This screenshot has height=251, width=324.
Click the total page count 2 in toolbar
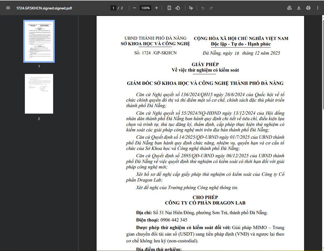[x=122, y=8]
